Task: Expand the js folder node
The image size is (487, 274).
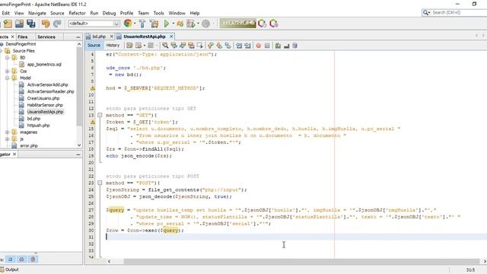Action: 7,139
